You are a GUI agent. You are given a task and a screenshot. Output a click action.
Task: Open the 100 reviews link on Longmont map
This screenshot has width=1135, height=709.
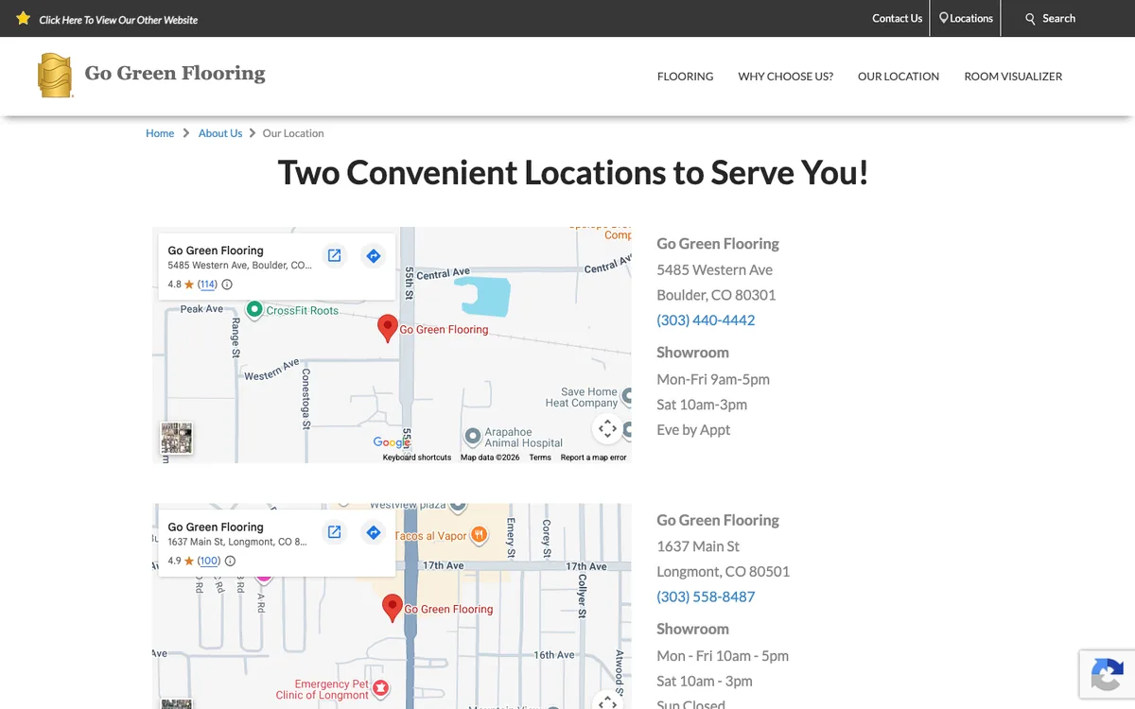point(209,561)
